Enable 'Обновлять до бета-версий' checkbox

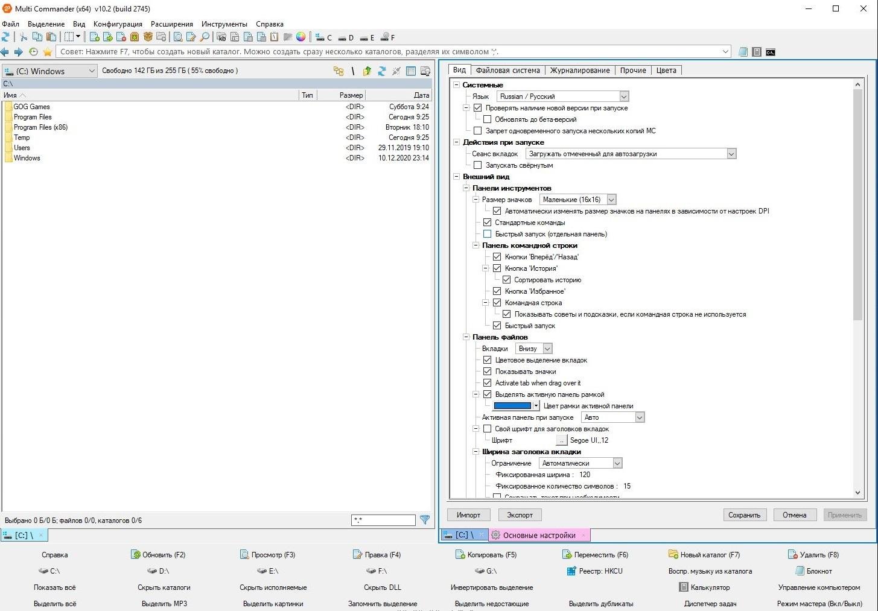[x=488, y=119]
